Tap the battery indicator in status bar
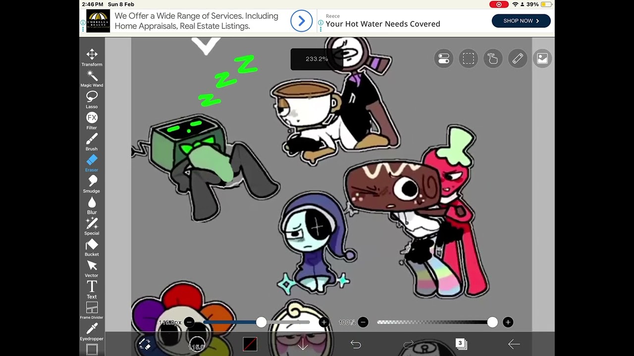Viewport: 634px width, 356px height. pos(546,4)
